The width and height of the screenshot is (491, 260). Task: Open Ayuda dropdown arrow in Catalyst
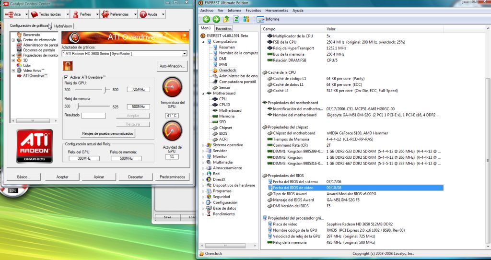tap(163, 14)
